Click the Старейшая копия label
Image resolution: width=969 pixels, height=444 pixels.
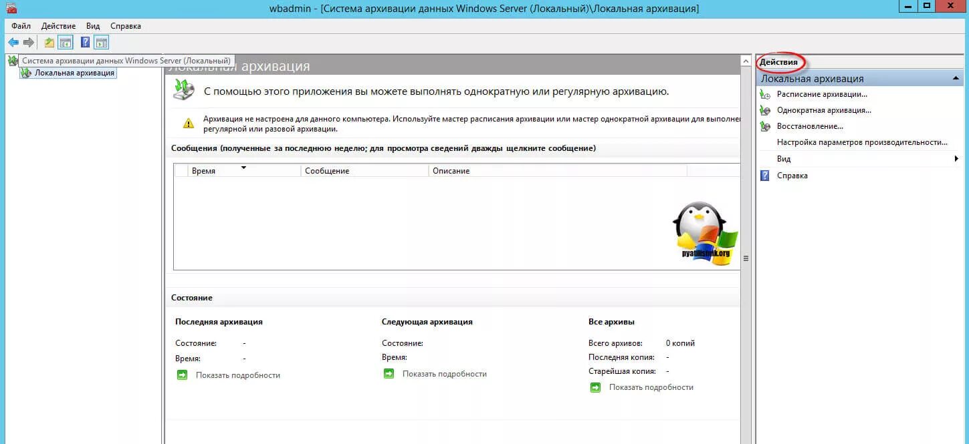coord(622,371)
